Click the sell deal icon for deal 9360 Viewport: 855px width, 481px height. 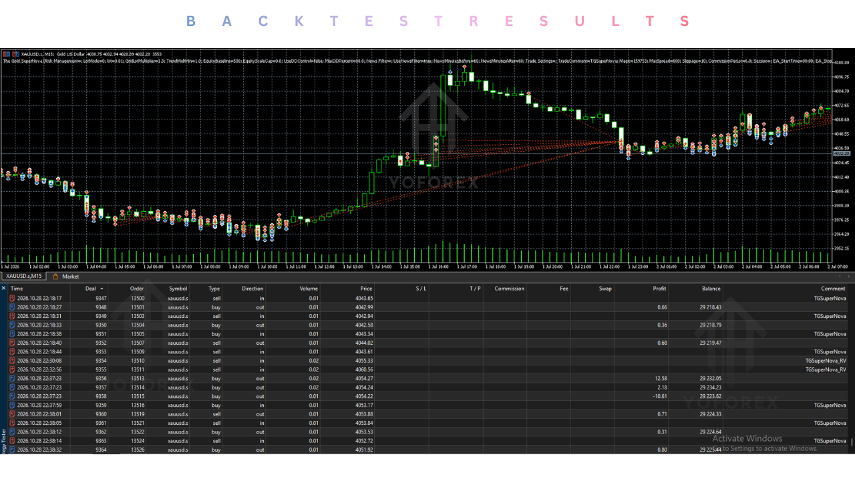tap(12, 414)
